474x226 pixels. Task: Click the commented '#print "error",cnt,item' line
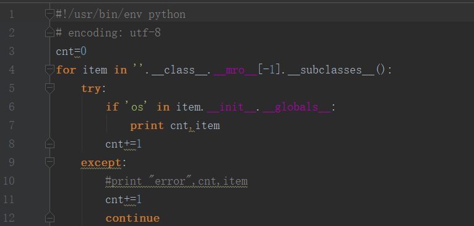[x=176, y=181]
